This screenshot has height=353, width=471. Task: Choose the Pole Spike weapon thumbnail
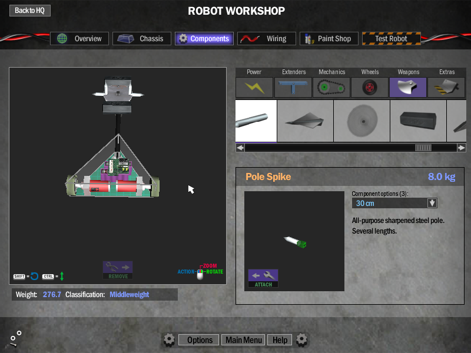click(256, 121)
